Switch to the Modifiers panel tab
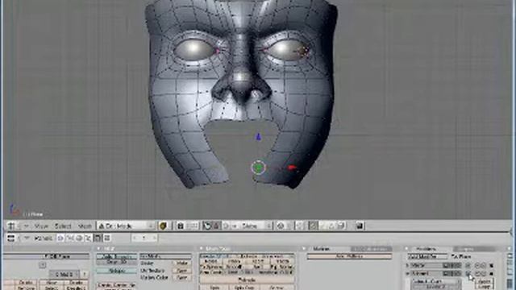 point(426,249)
